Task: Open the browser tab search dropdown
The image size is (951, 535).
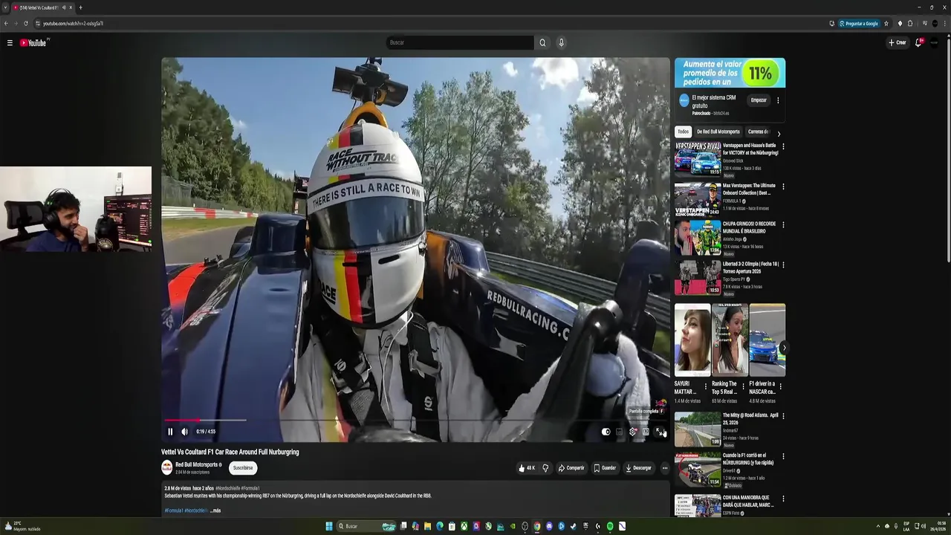Action: click(6, 7)
